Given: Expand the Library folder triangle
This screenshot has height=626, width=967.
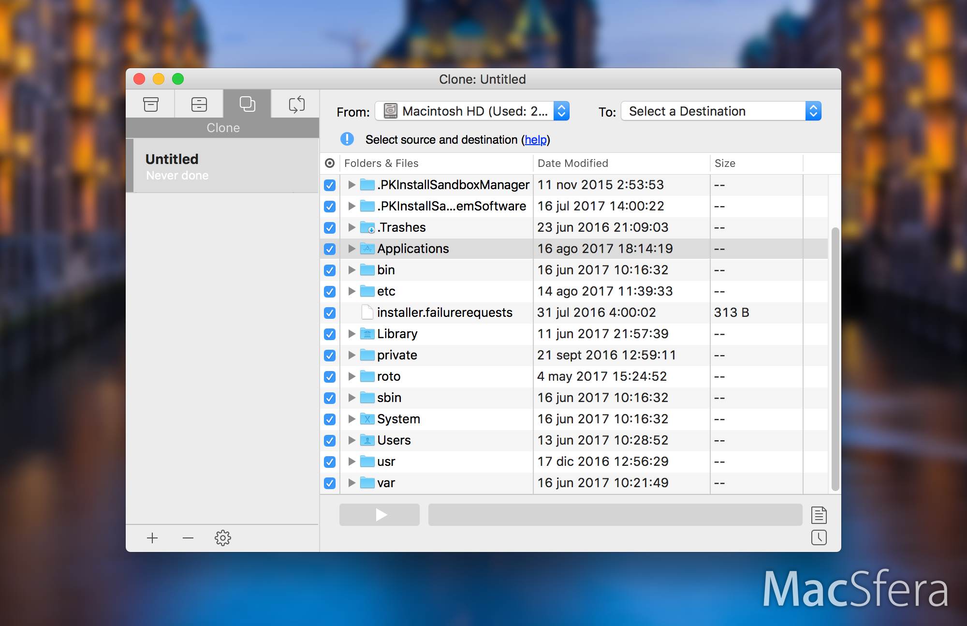Looking at the screenshot, I should 352,334.
